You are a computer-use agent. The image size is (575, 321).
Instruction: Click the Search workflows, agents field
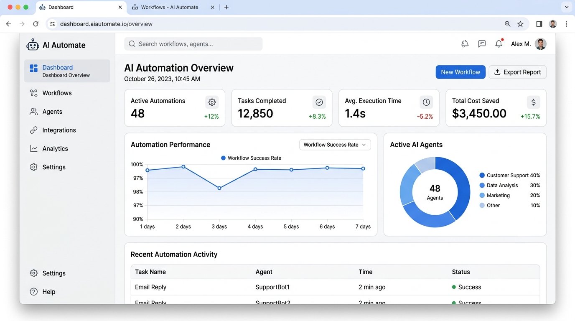pos(193,44)
